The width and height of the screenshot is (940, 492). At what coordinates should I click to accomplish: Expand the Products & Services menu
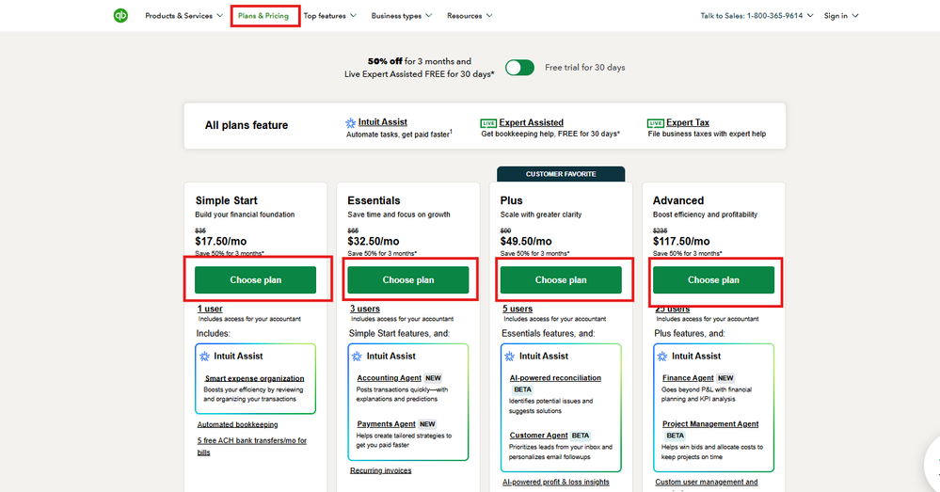[x=183, y=16]
